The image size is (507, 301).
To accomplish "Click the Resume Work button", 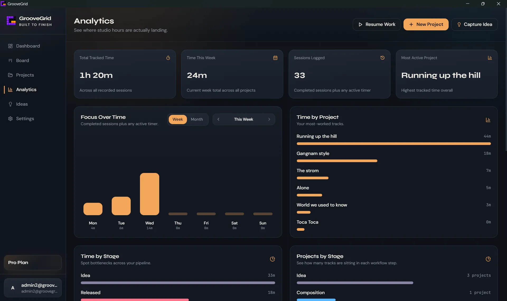I will tap(377, 24).
